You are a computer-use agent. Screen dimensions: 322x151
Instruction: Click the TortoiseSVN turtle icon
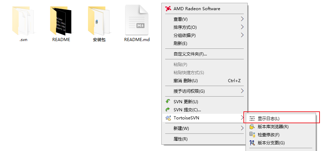(168, 118)
